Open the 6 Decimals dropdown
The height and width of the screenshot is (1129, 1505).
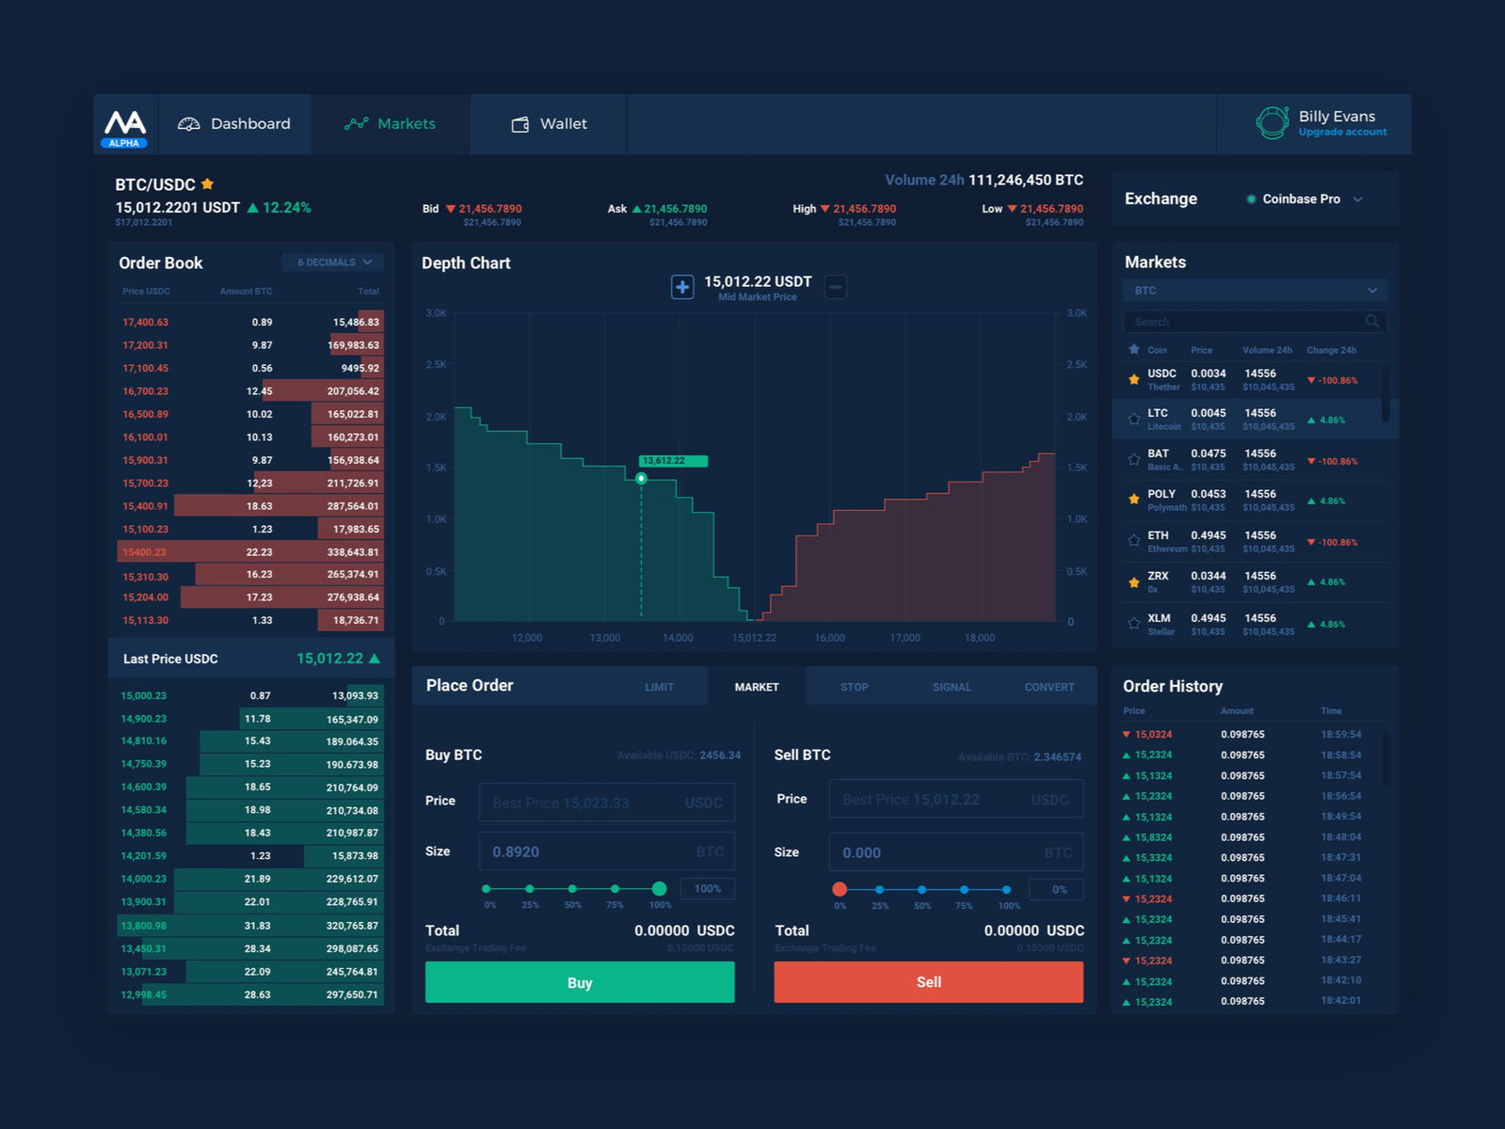pos(333,262)
